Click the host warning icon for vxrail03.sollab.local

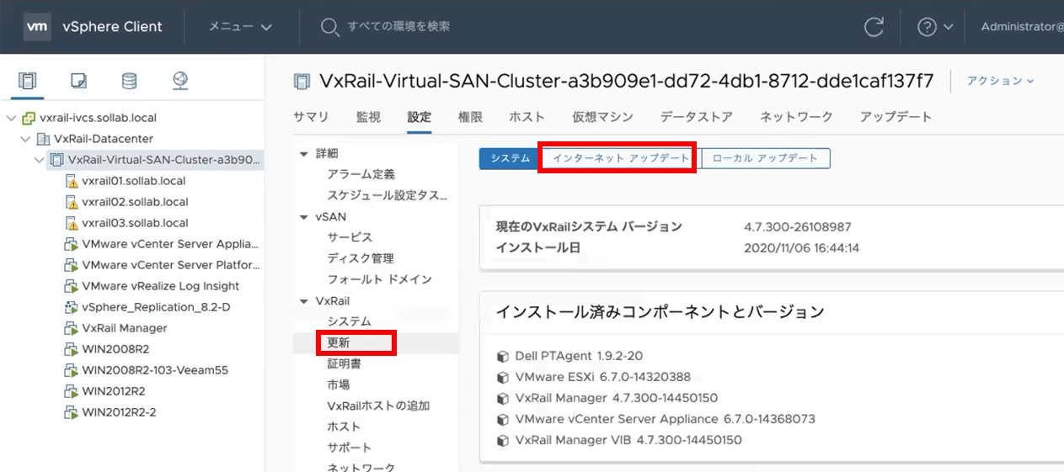[x=72, y=223]
